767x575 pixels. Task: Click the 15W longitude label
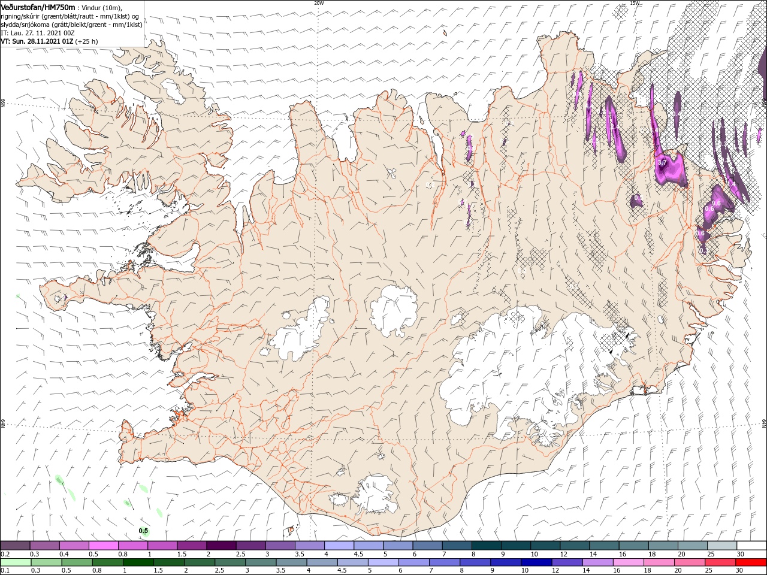coord(635,3)
